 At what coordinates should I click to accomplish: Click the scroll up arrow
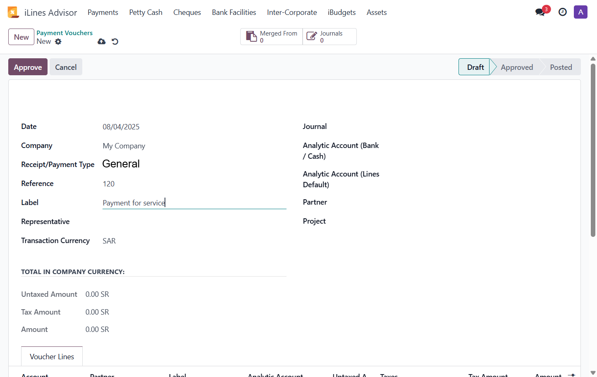tap(593, 59)
